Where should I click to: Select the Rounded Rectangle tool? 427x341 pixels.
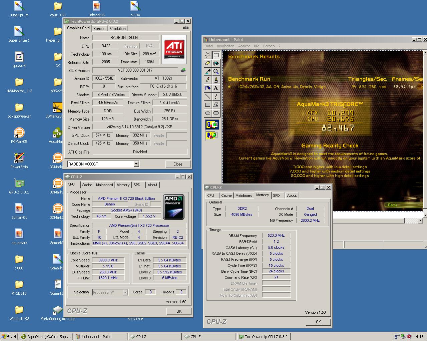(216, 113)
